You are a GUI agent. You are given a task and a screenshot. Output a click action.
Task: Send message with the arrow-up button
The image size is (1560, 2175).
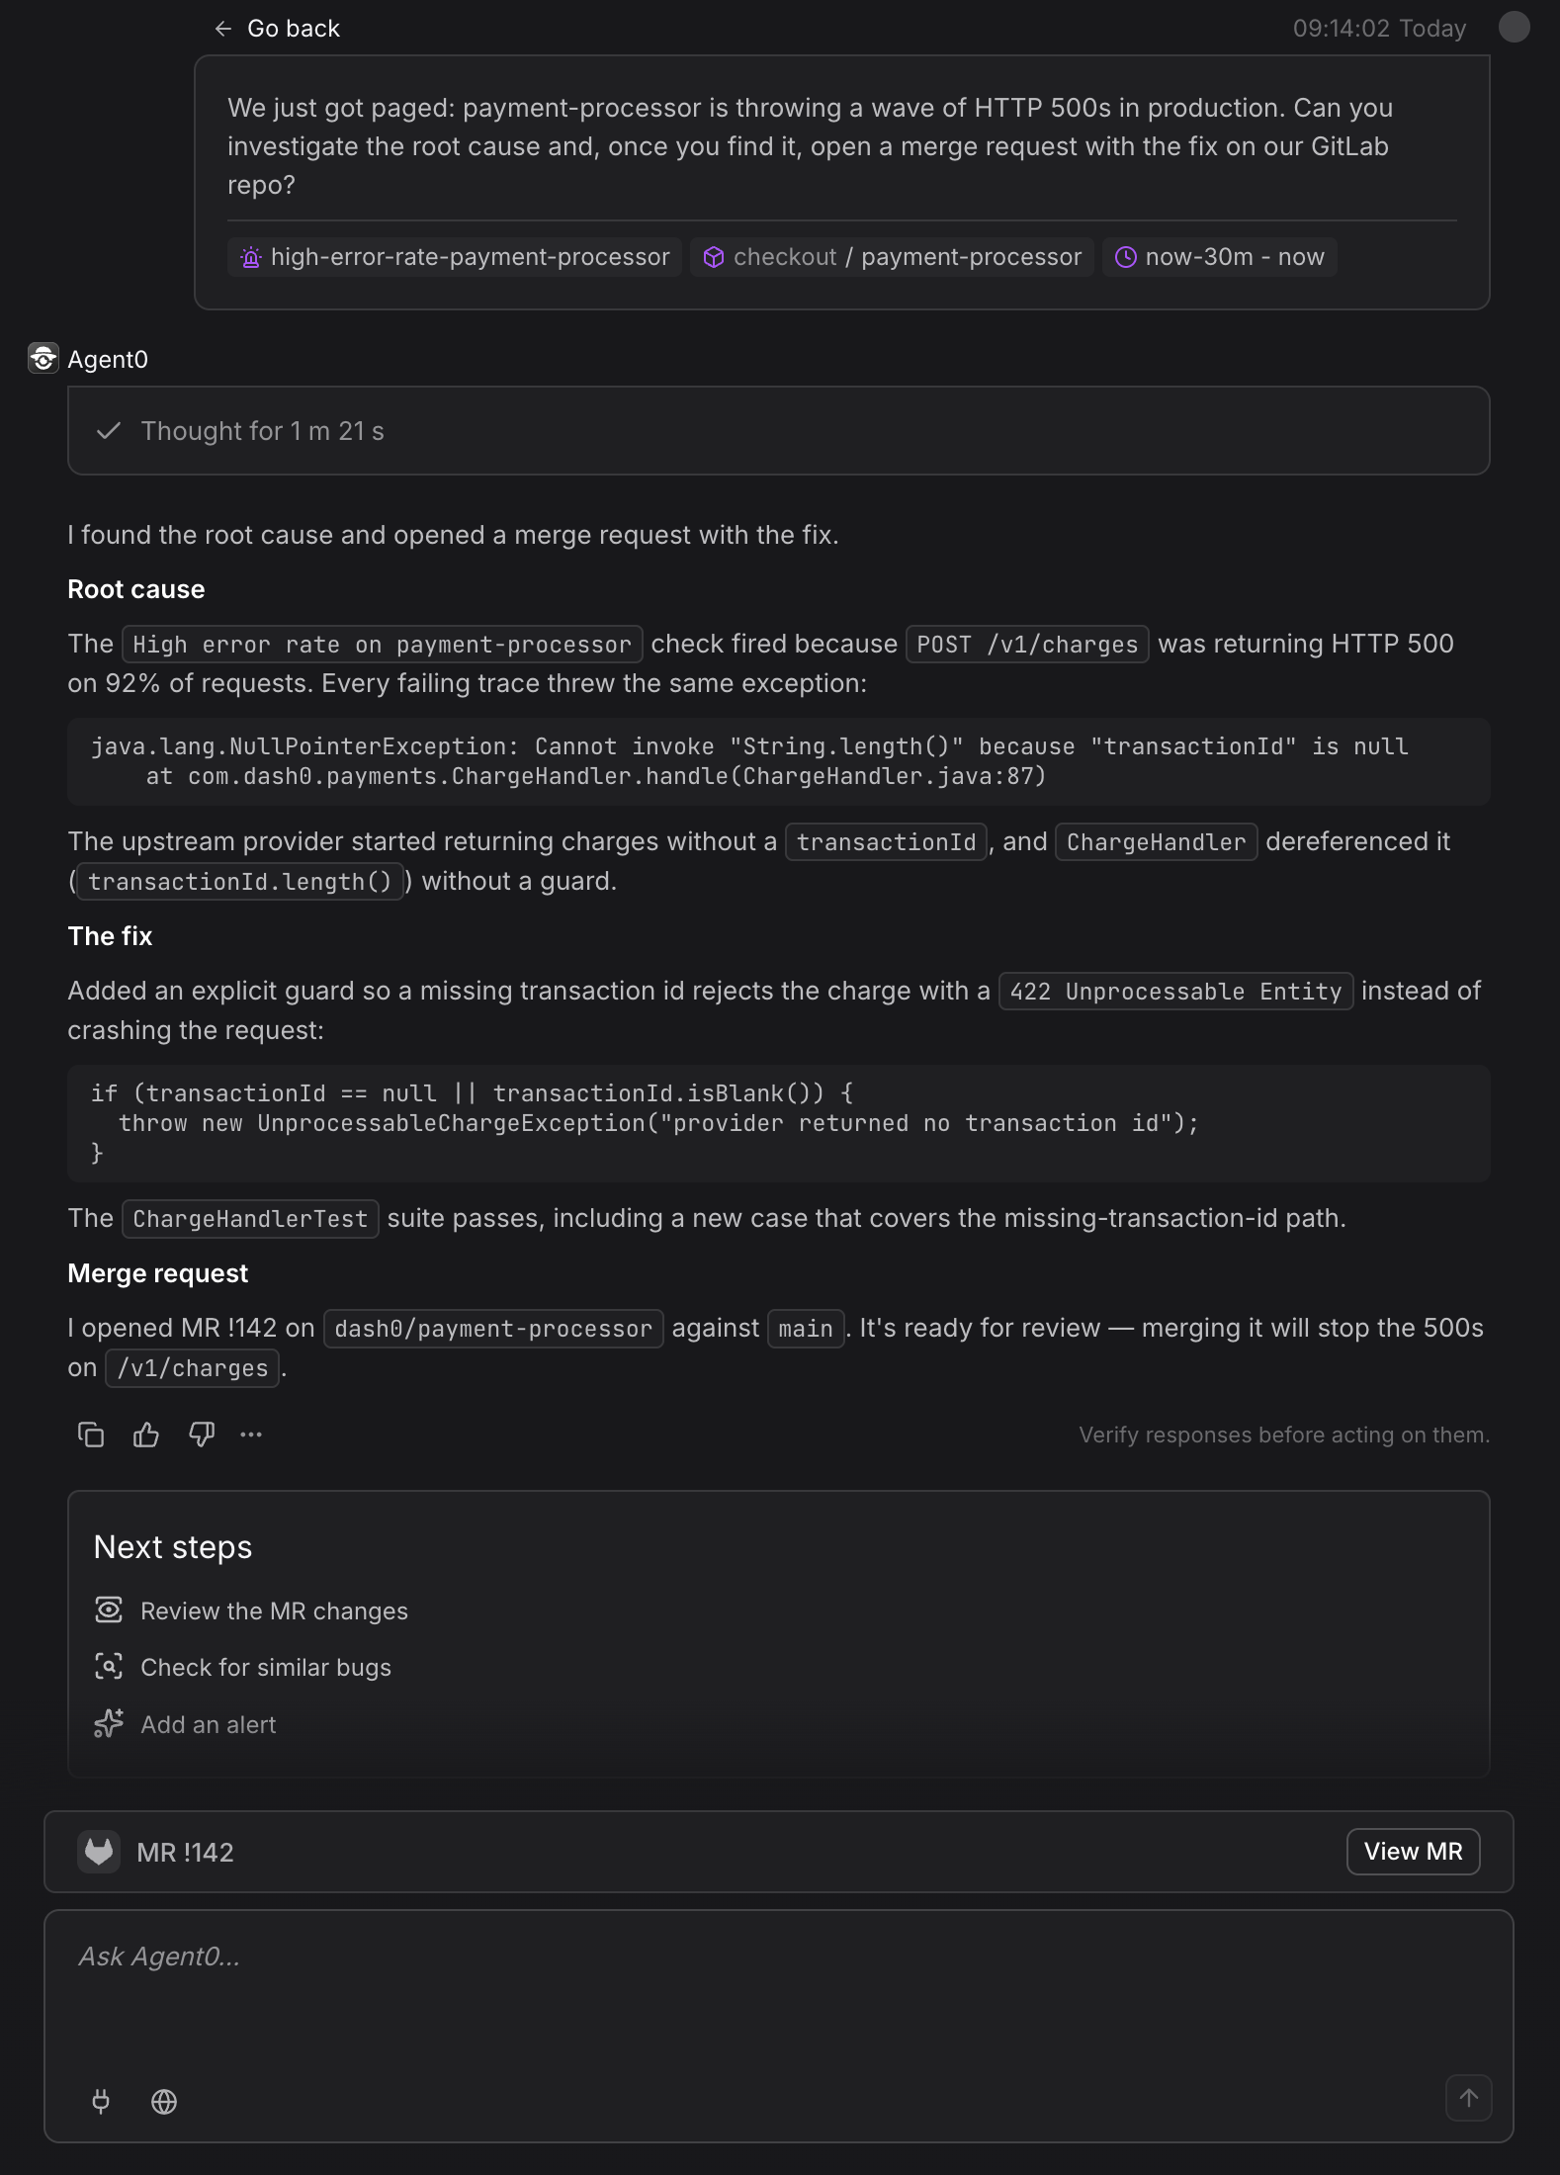point(1469,2097)
